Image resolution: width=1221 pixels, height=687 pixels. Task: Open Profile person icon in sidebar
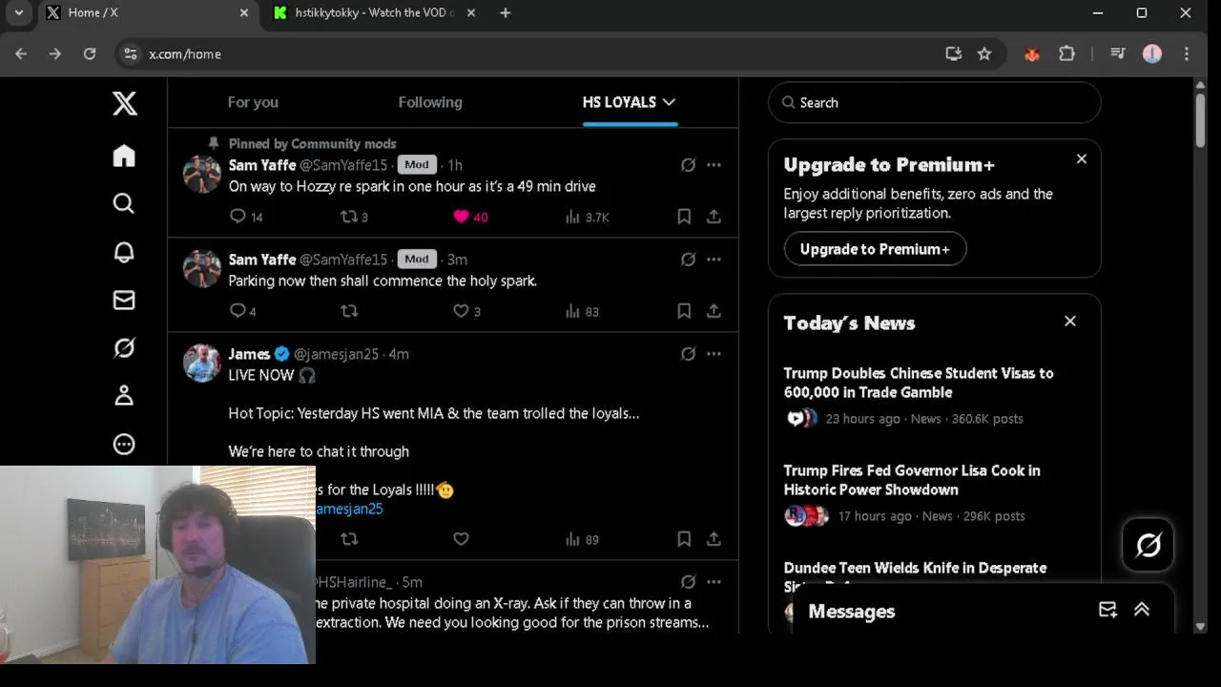coord(124,396)
